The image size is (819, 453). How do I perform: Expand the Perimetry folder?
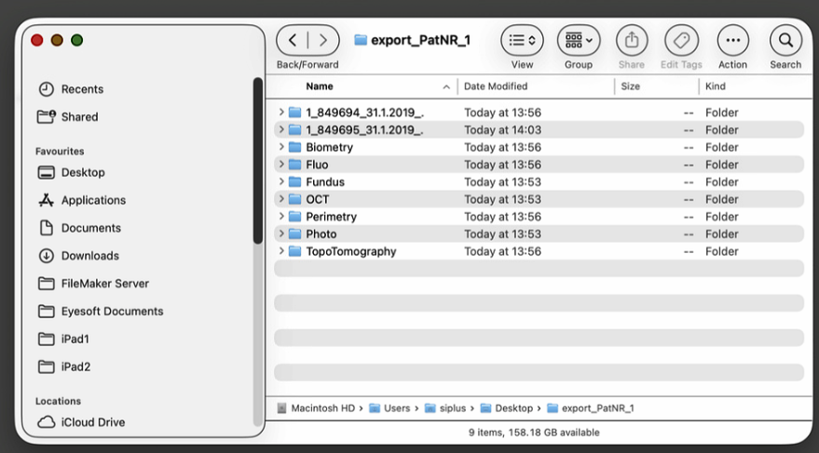point(281,217)
